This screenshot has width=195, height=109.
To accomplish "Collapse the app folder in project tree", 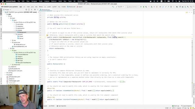I will 5,14.
